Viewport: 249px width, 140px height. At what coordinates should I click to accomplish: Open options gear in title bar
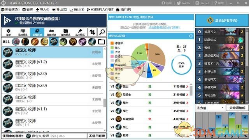pos(167,3)
